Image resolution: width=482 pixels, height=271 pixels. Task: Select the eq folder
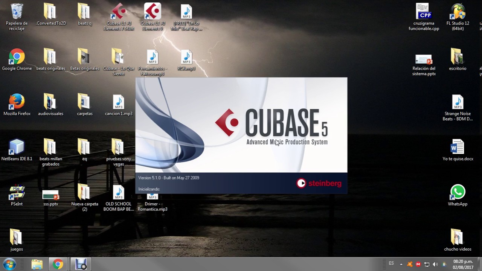(x=84, y=151)
